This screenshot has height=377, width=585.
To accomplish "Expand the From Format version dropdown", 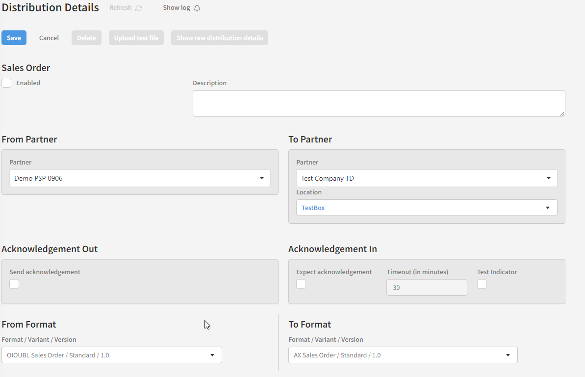I will (x=112, y=355).
